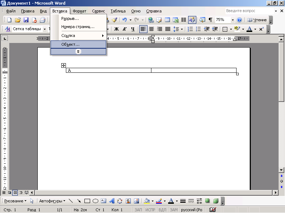Select the Oval shape tool

95,201
